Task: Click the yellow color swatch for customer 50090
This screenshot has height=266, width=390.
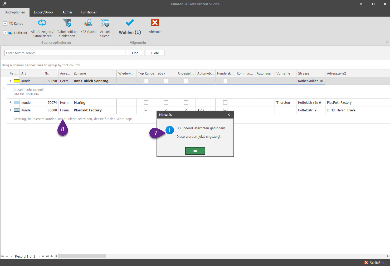Action: pyautogui.click(x=17, y=81)
